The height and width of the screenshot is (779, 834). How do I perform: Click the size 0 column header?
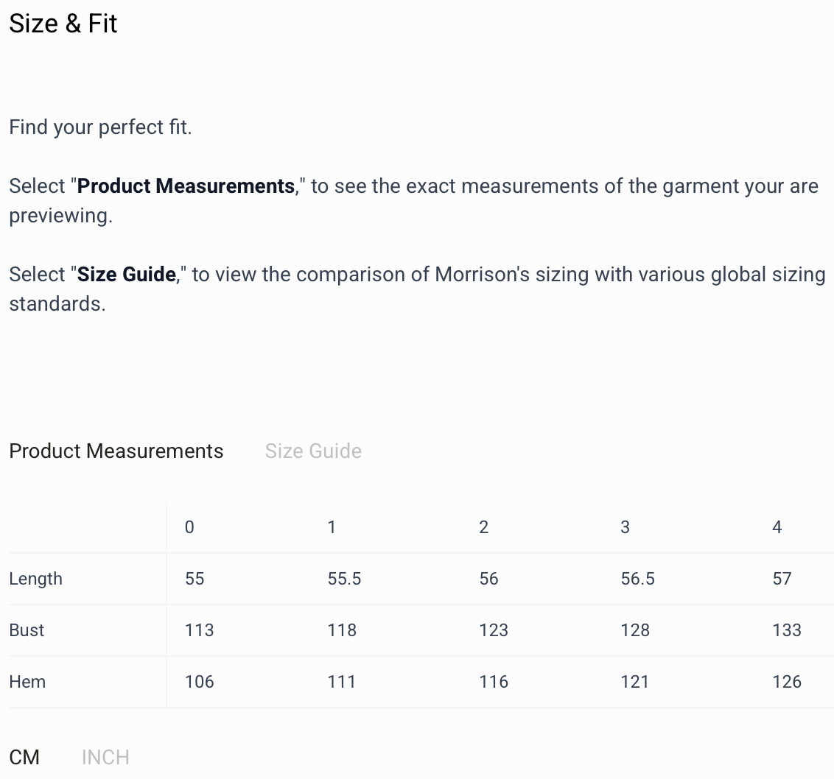(189, 527)
